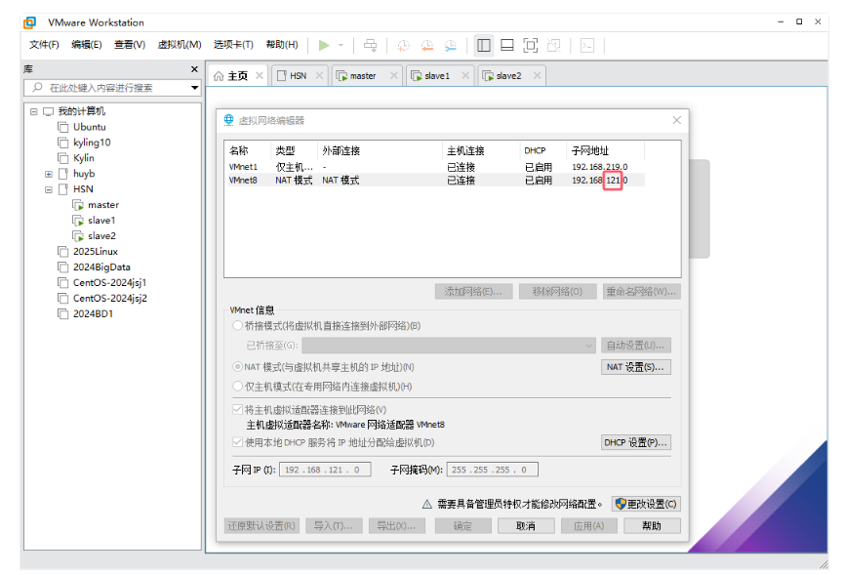Click the take snapshot clock icon
This screenshot has height=575, width=843.
tap(403, 46)
